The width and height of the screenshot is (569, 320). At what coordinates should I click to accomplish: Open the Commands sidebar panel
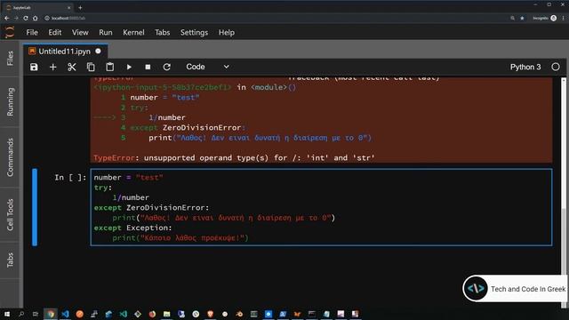coord(10,157)
